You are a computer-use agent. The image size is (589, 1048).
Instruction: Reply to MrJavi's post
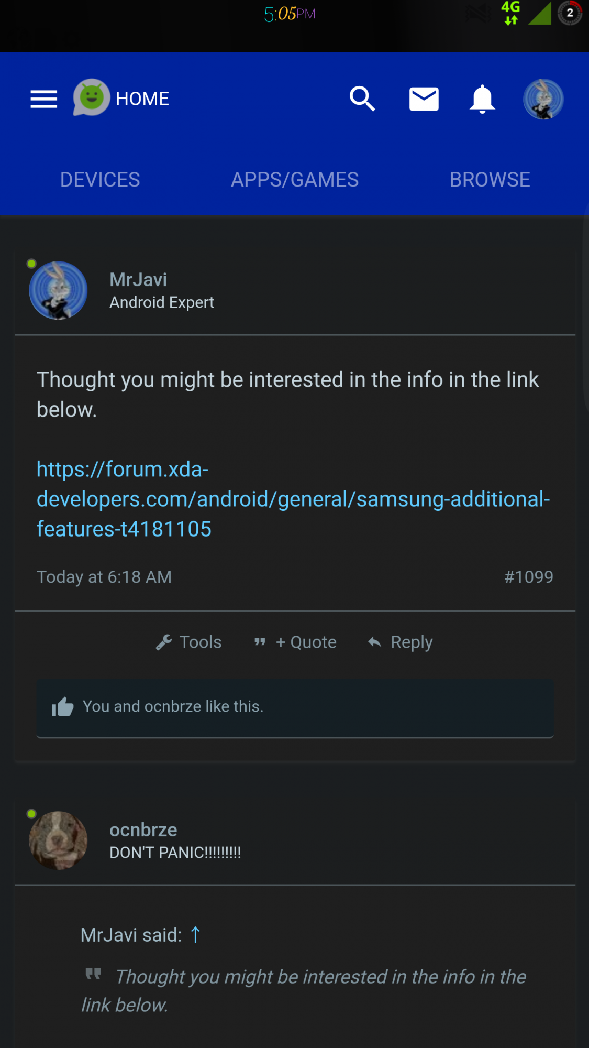click(x=401, y=642)
